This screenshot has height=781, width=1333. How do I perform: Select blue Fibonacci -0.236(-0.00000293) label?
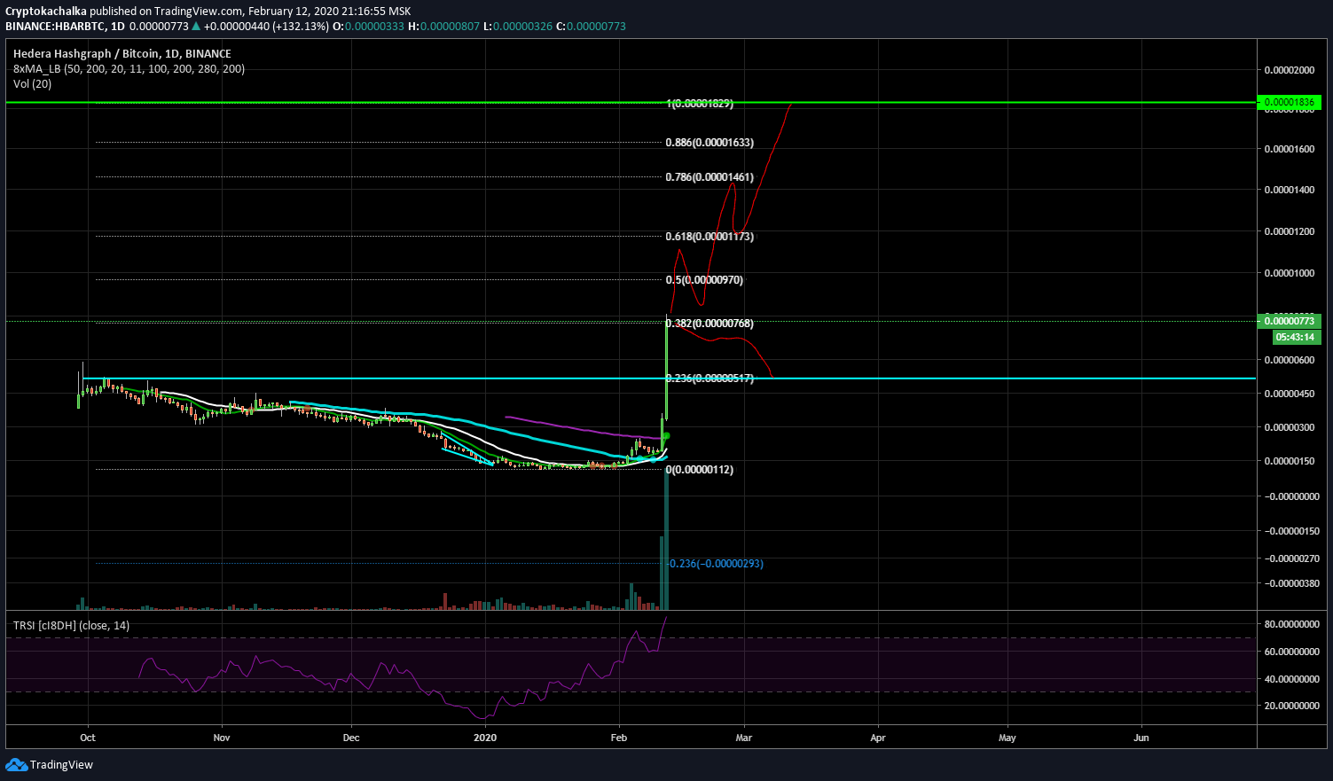tap(714, 564)
